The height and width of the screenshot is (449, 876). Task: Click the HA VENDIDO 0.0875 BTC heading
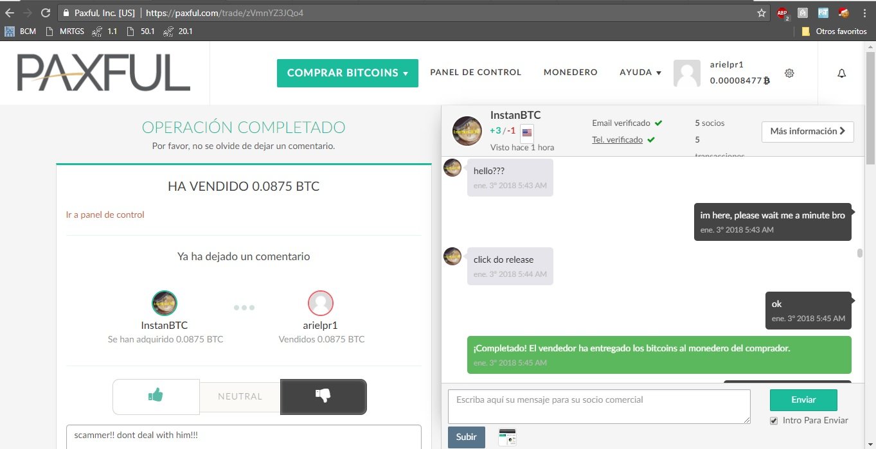(244, 187)
